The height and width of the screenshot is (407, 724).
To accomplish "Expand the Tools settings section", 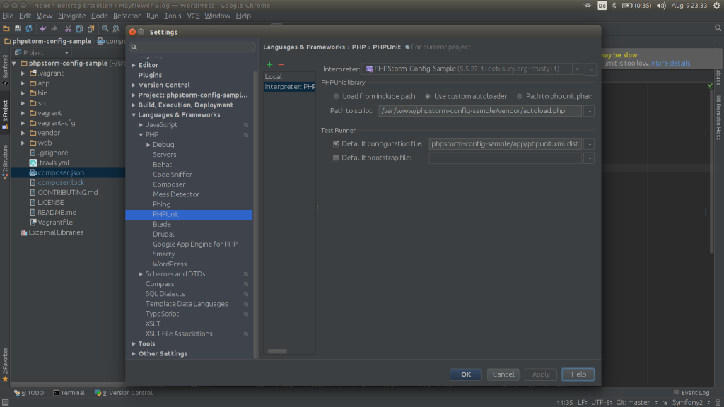I will point(134,344).
